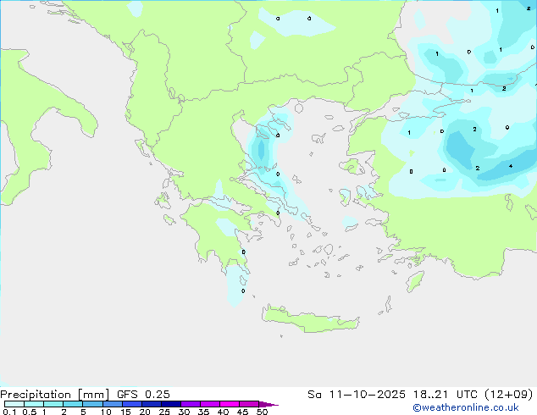Click the legend value label '50'

pyautogui.click(x=262, y=412)
